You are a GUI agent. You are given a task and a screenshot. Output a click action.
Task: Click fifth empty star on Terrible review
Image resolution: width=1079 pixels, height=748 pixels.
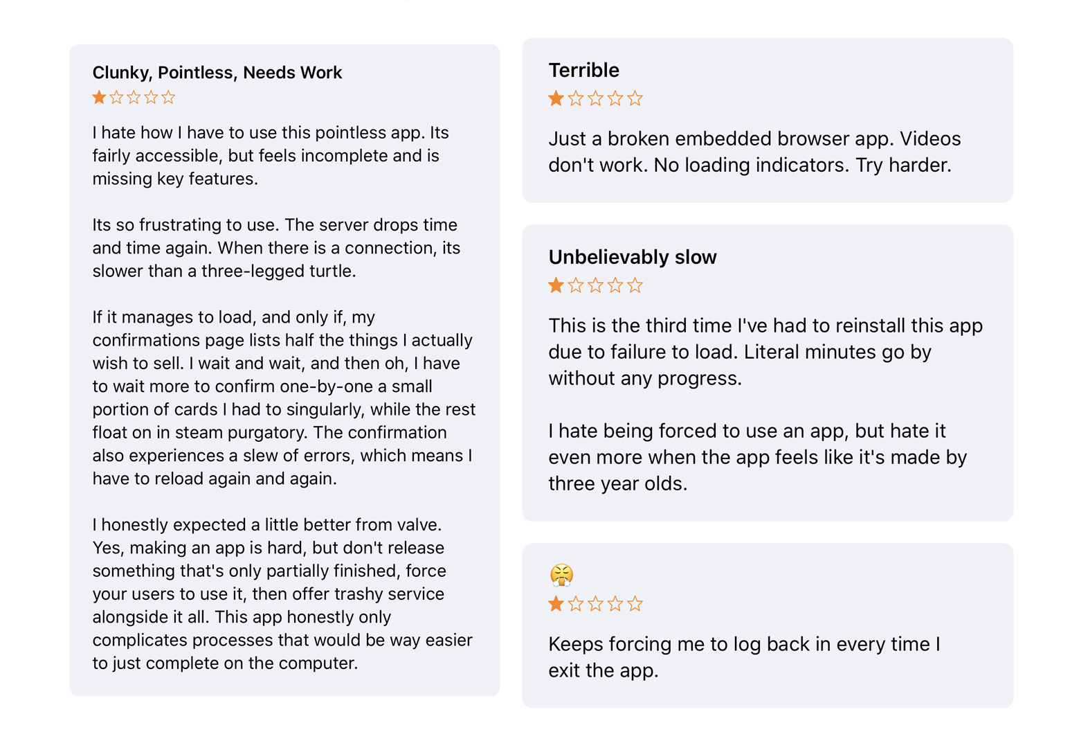[x=635, y=98]
